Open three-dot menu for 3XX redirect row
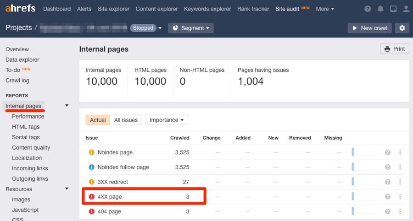Image resolution: width=413 pixels, height=221 pixels. pos(400,182)
